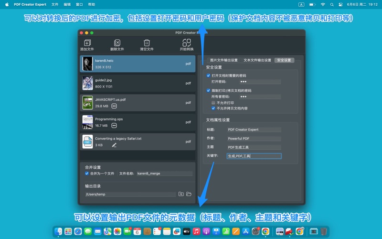Click the Wi-Fi icon in menu bar
This screenshot has height=239, width=382.
(323, 4)
